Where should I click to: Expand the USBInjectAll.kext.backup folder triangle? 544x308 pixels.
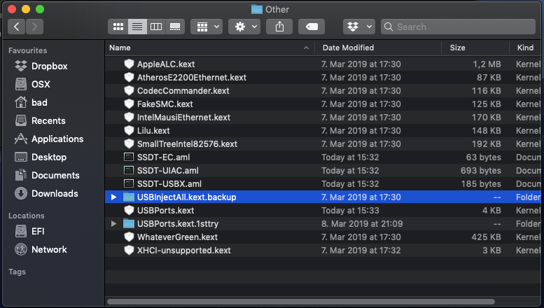coord(113,197)
